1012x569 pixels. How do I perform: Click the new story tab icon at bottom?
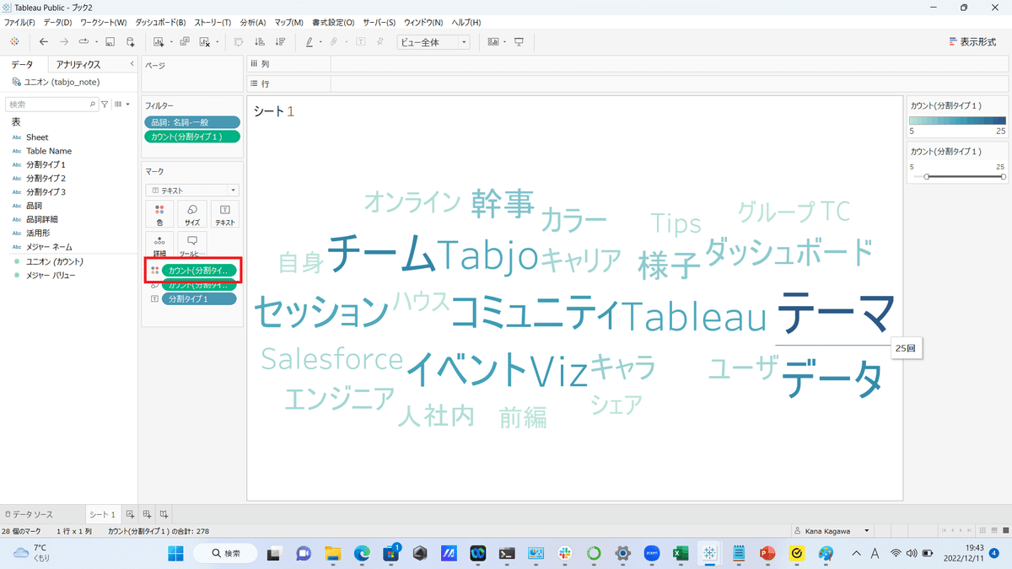(x=164, y=513)
